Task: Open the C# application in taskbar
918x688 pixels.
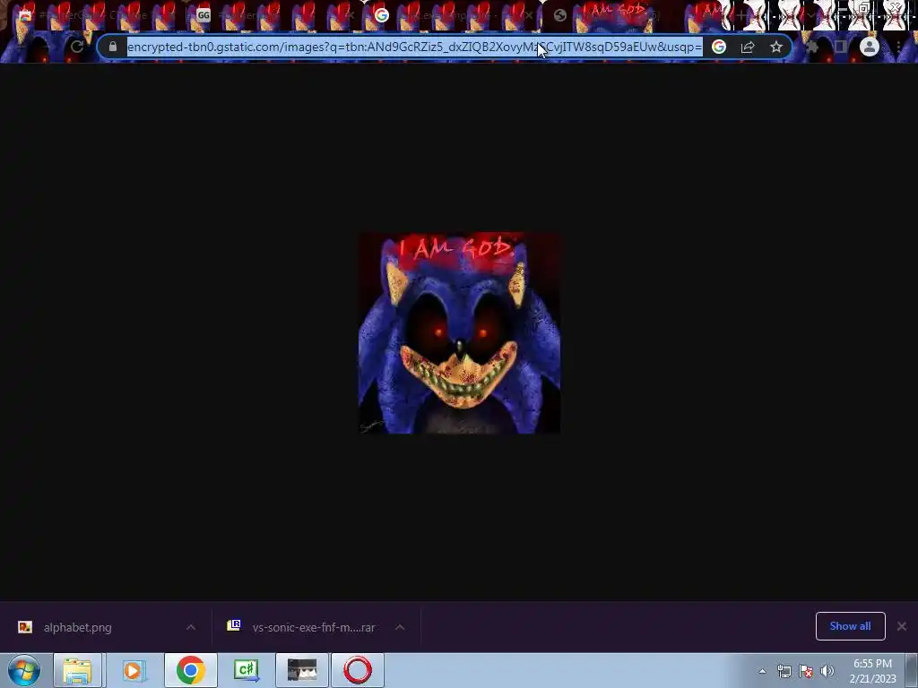Action: click(x=246, y=670)
